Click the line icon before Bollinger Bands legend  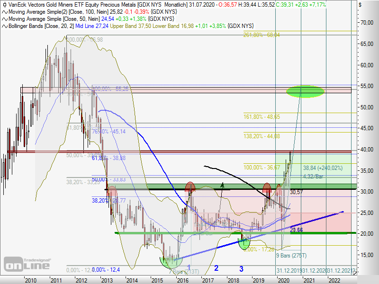click(x=5, y=26)
